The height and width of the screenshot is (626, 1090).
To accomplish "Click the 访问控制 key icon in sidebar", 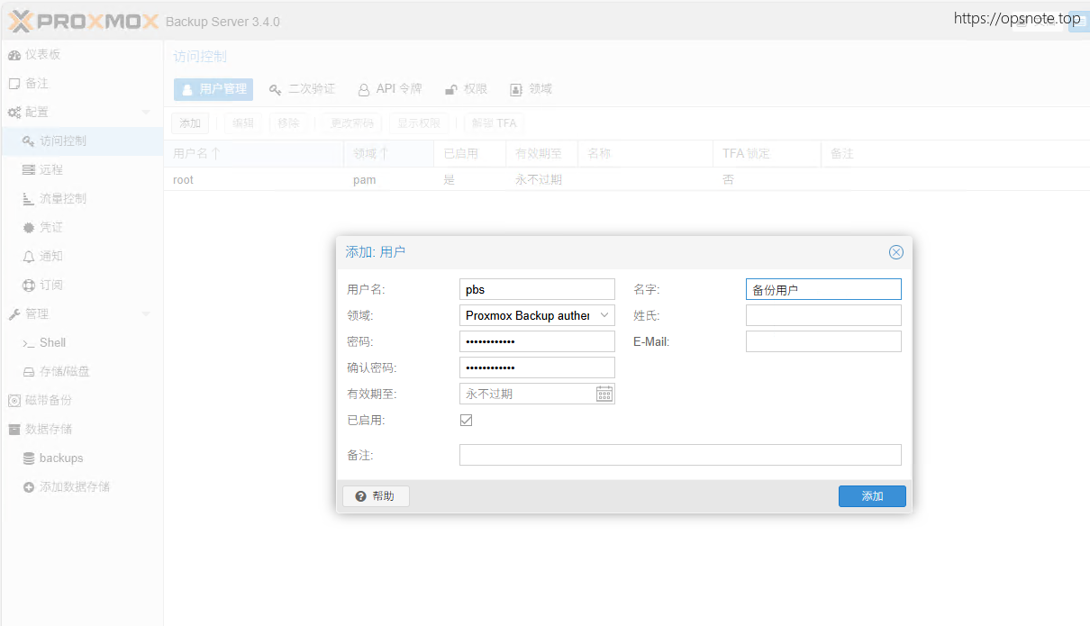I will click(29, 141).
